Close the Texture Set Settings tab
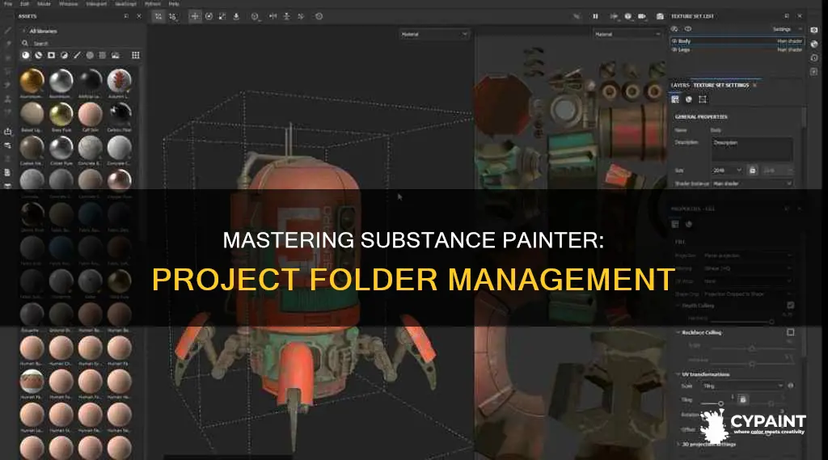Image resolution: width=828 pixels, height=460 pixels. point(754,85)
